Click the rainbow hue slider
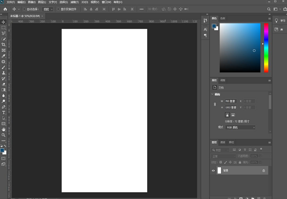The height and width of the screenshot is (199, 287). click(x=266, y=48)
